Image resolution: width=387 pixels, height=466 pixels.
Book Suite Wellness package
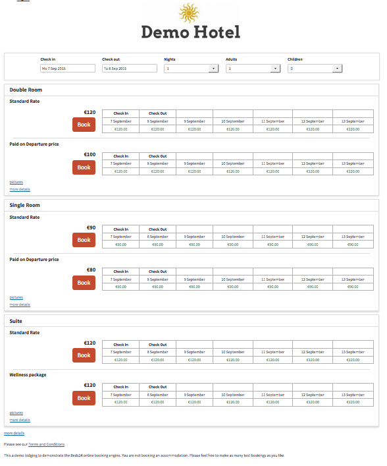[84, 398]
